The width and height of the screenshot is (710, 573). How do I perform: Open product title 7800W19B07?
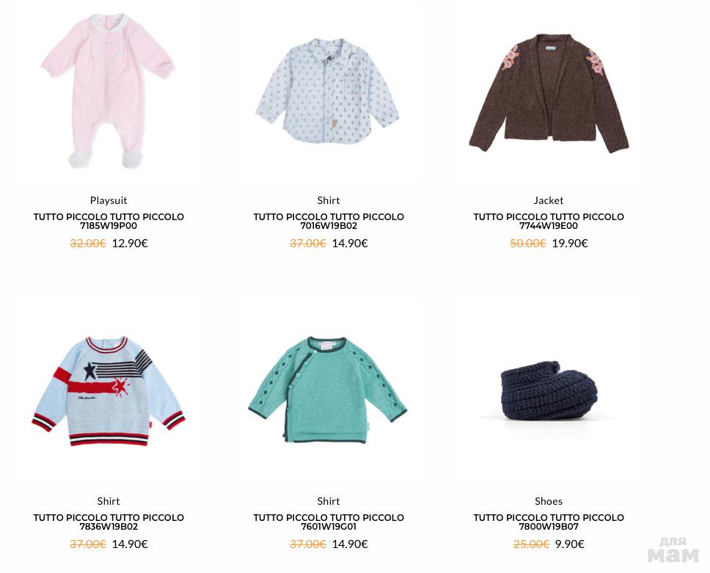549,522
